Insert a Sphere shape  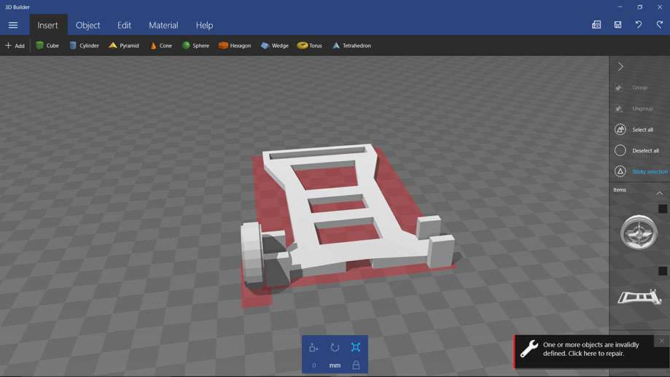(x=195, y=45)
